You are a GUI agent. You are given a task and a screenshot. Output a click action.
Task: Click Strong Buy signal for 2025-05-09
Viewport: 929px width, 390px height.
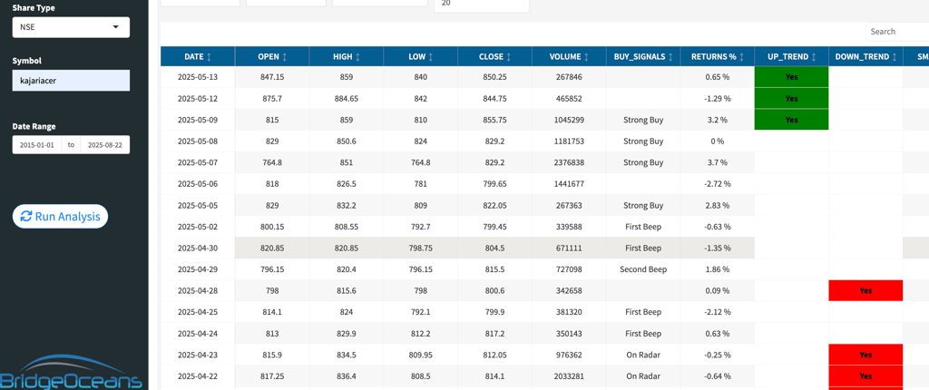tap(643, 120)
